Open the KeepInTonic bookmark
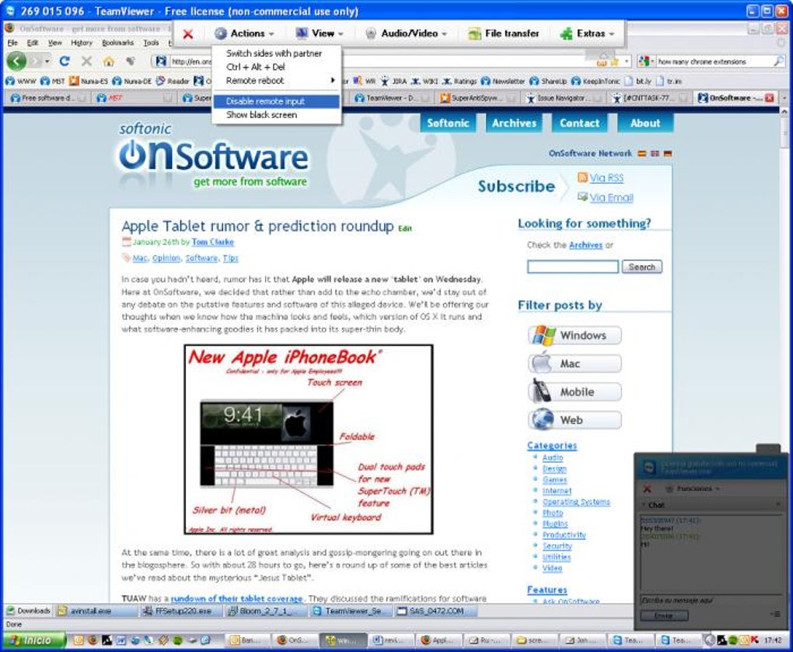 click(596, 81)
